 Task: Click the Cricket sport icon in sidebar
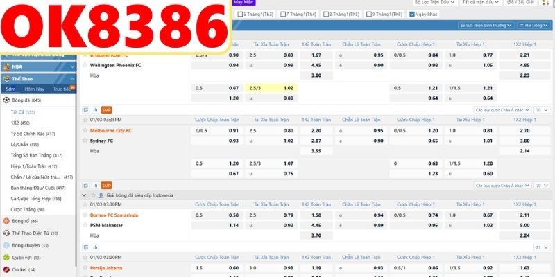pos(6,269)
